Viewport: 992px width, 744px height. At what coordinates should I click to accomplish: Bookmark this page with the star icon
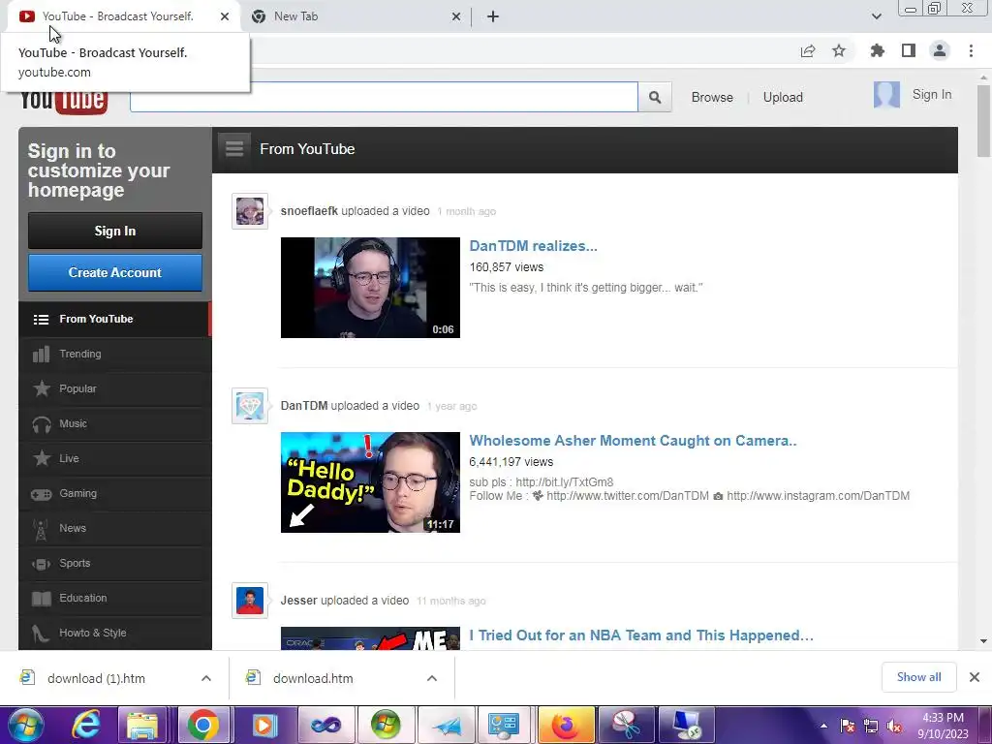[839, 51]
